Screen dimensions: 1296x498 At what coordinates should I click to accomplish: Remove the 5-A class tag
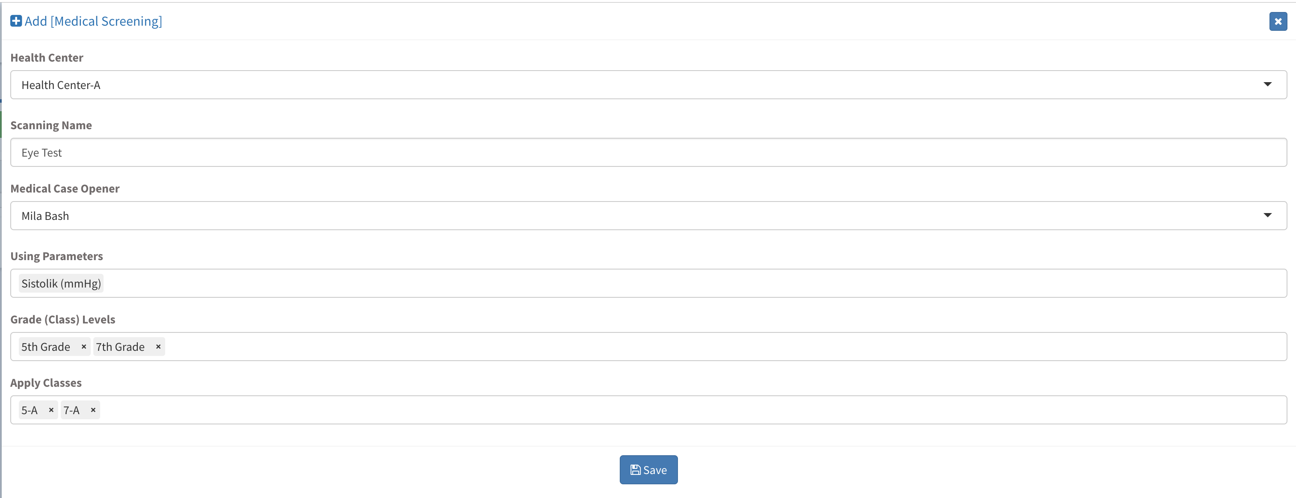51,410
